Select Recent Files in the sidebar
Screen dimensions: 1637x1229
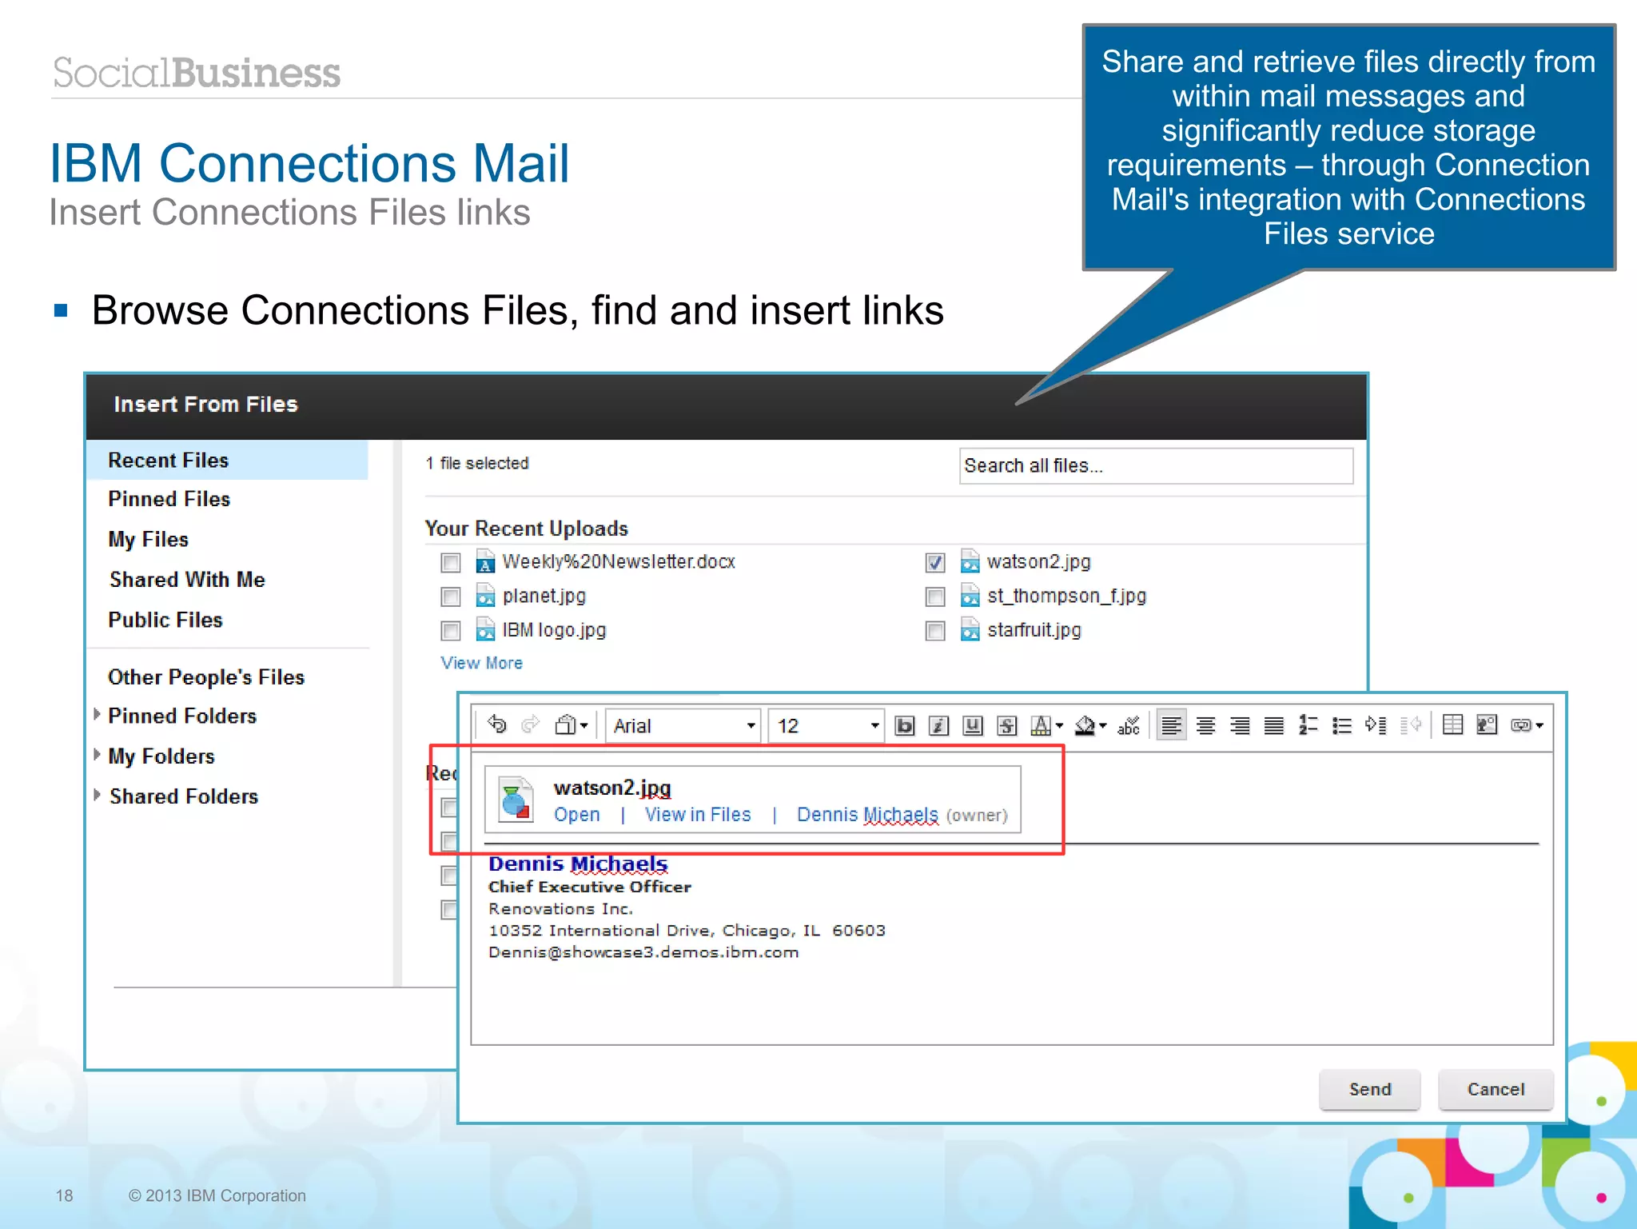coord(227,461)
